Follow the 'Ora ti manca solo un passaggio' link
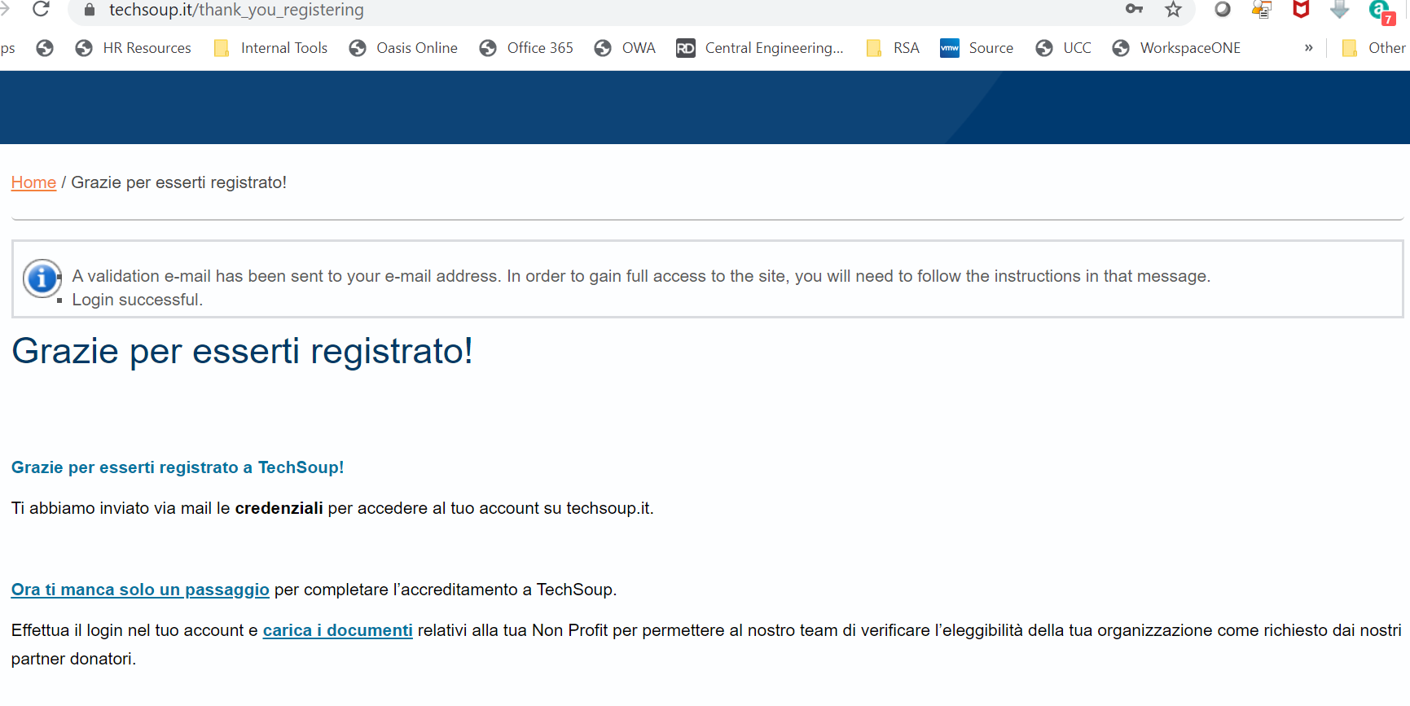1410x706 pixels. tap(140, 590)
